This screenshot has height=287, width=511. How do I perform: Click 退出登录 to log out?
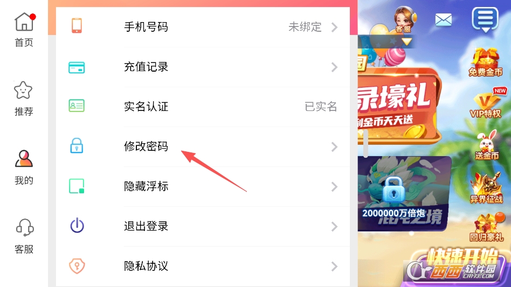(203, 227)
